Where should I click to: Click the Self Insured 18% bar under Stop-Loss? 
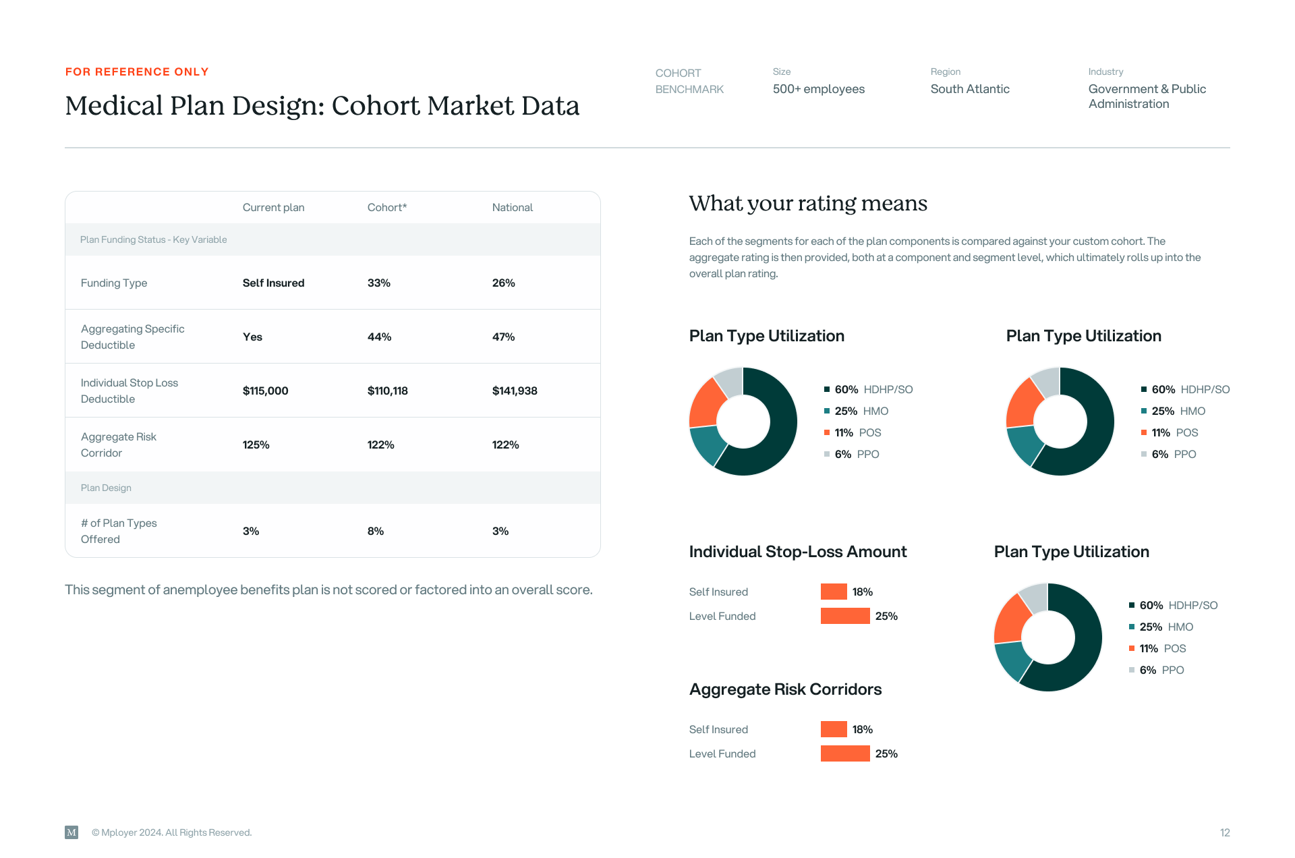[x=834, y=592]
